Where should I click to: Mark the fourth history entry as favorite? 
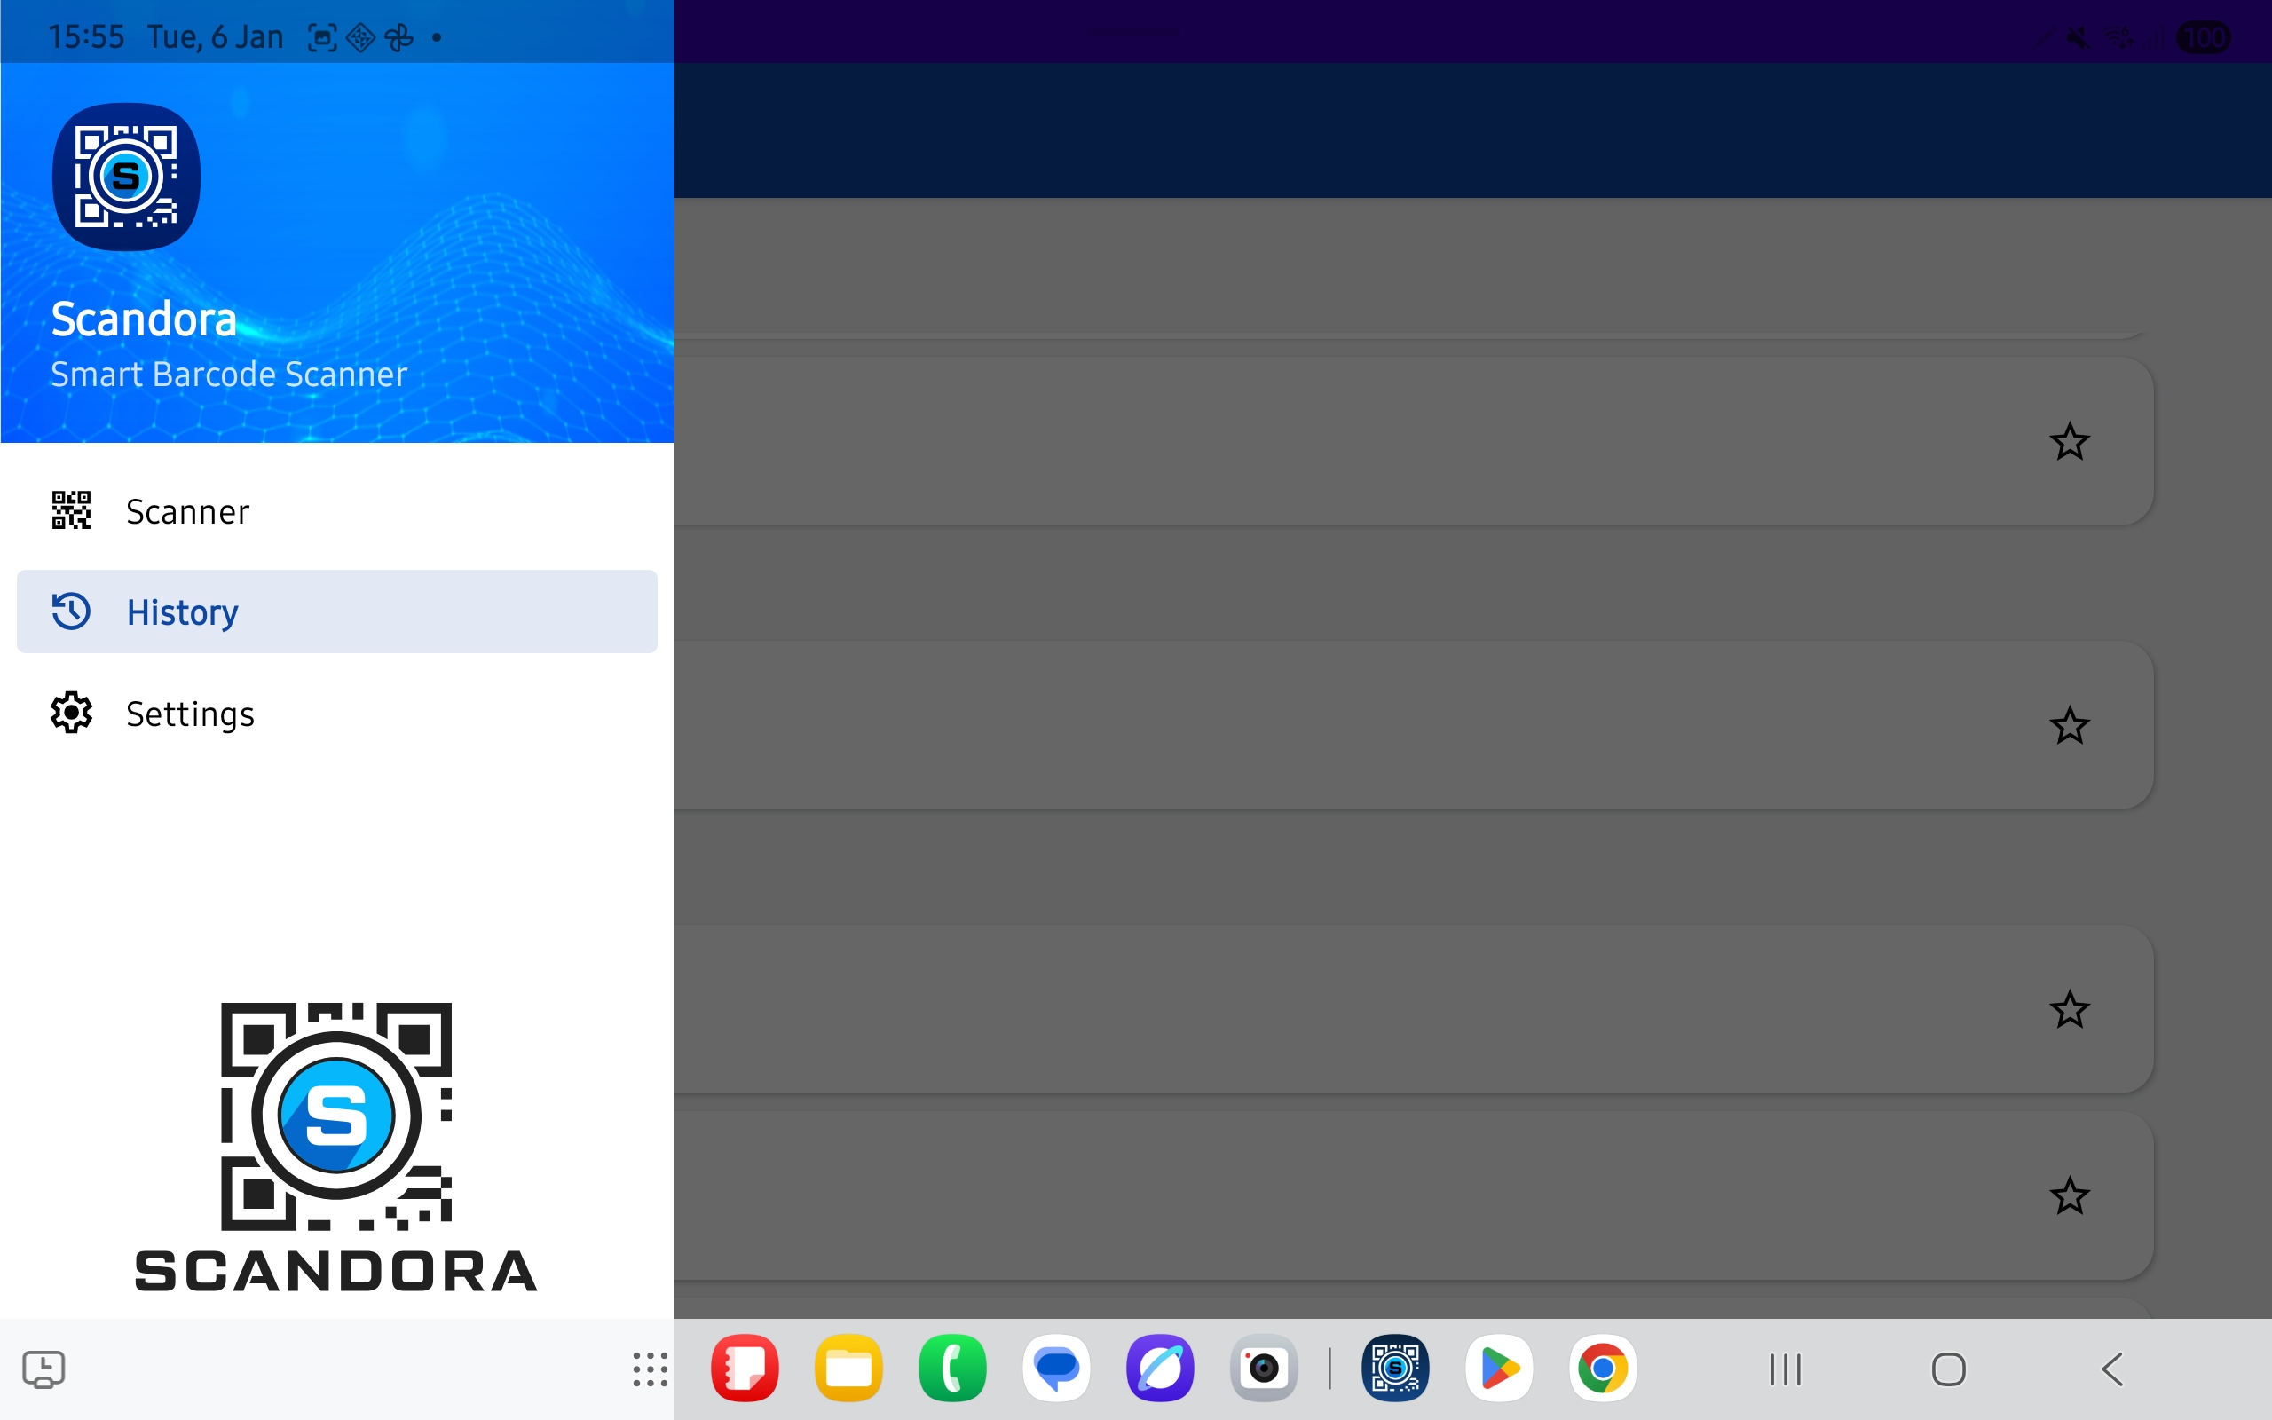click(x=2070, y=1195)
